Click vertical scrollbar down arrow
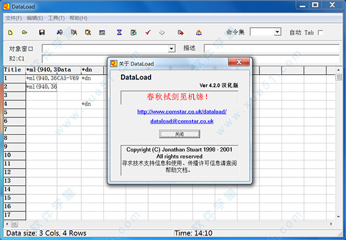 [339, 216]
